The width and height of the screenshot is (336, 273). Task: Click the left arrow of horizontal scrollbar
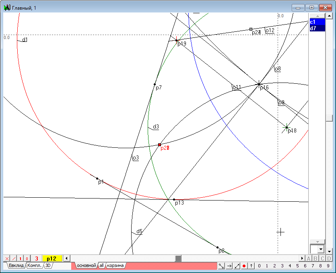[66, 259]
